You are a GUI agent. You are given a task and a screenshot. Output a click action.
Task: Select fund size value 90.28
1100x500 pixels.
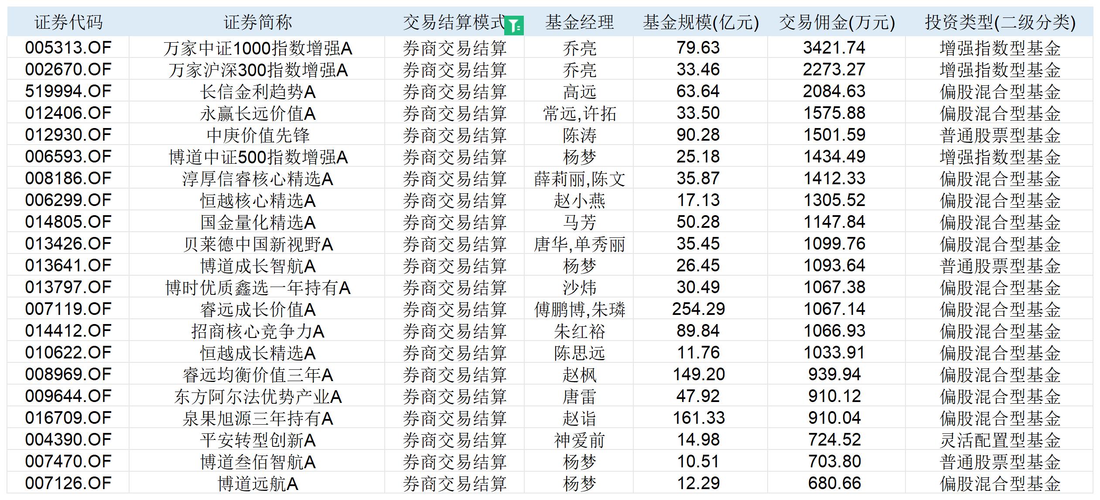tap(698, 135)
